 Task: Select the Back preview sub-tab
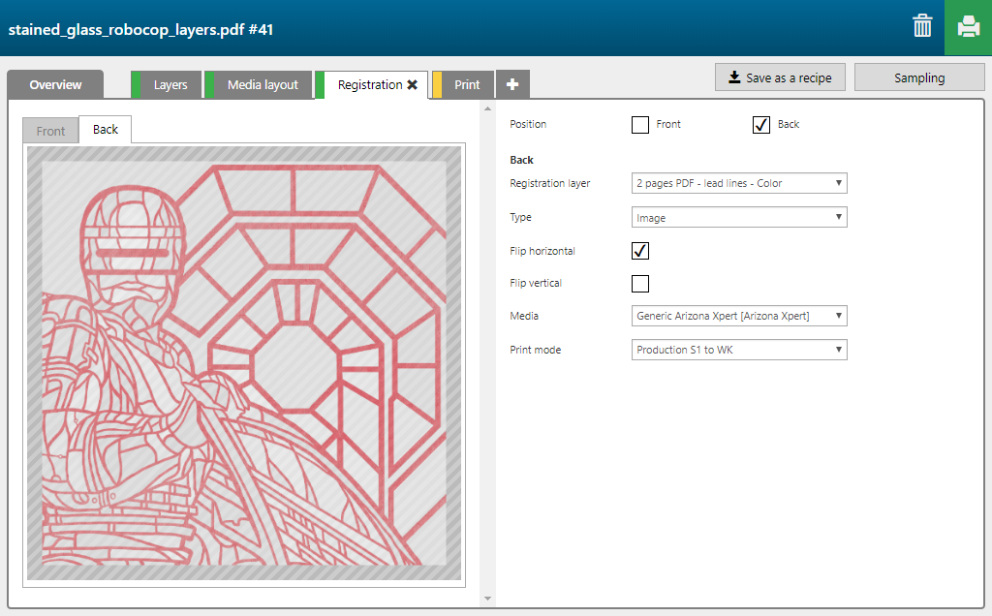(x=105, y=130)
